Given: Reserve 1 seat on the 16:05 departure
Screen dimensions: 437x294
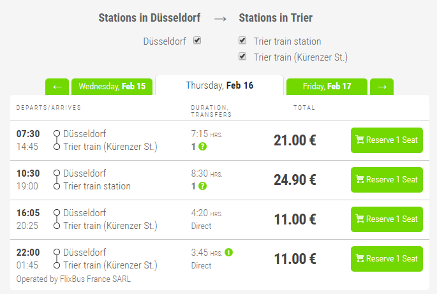Looking at the screenshot, I should (387, 219).
